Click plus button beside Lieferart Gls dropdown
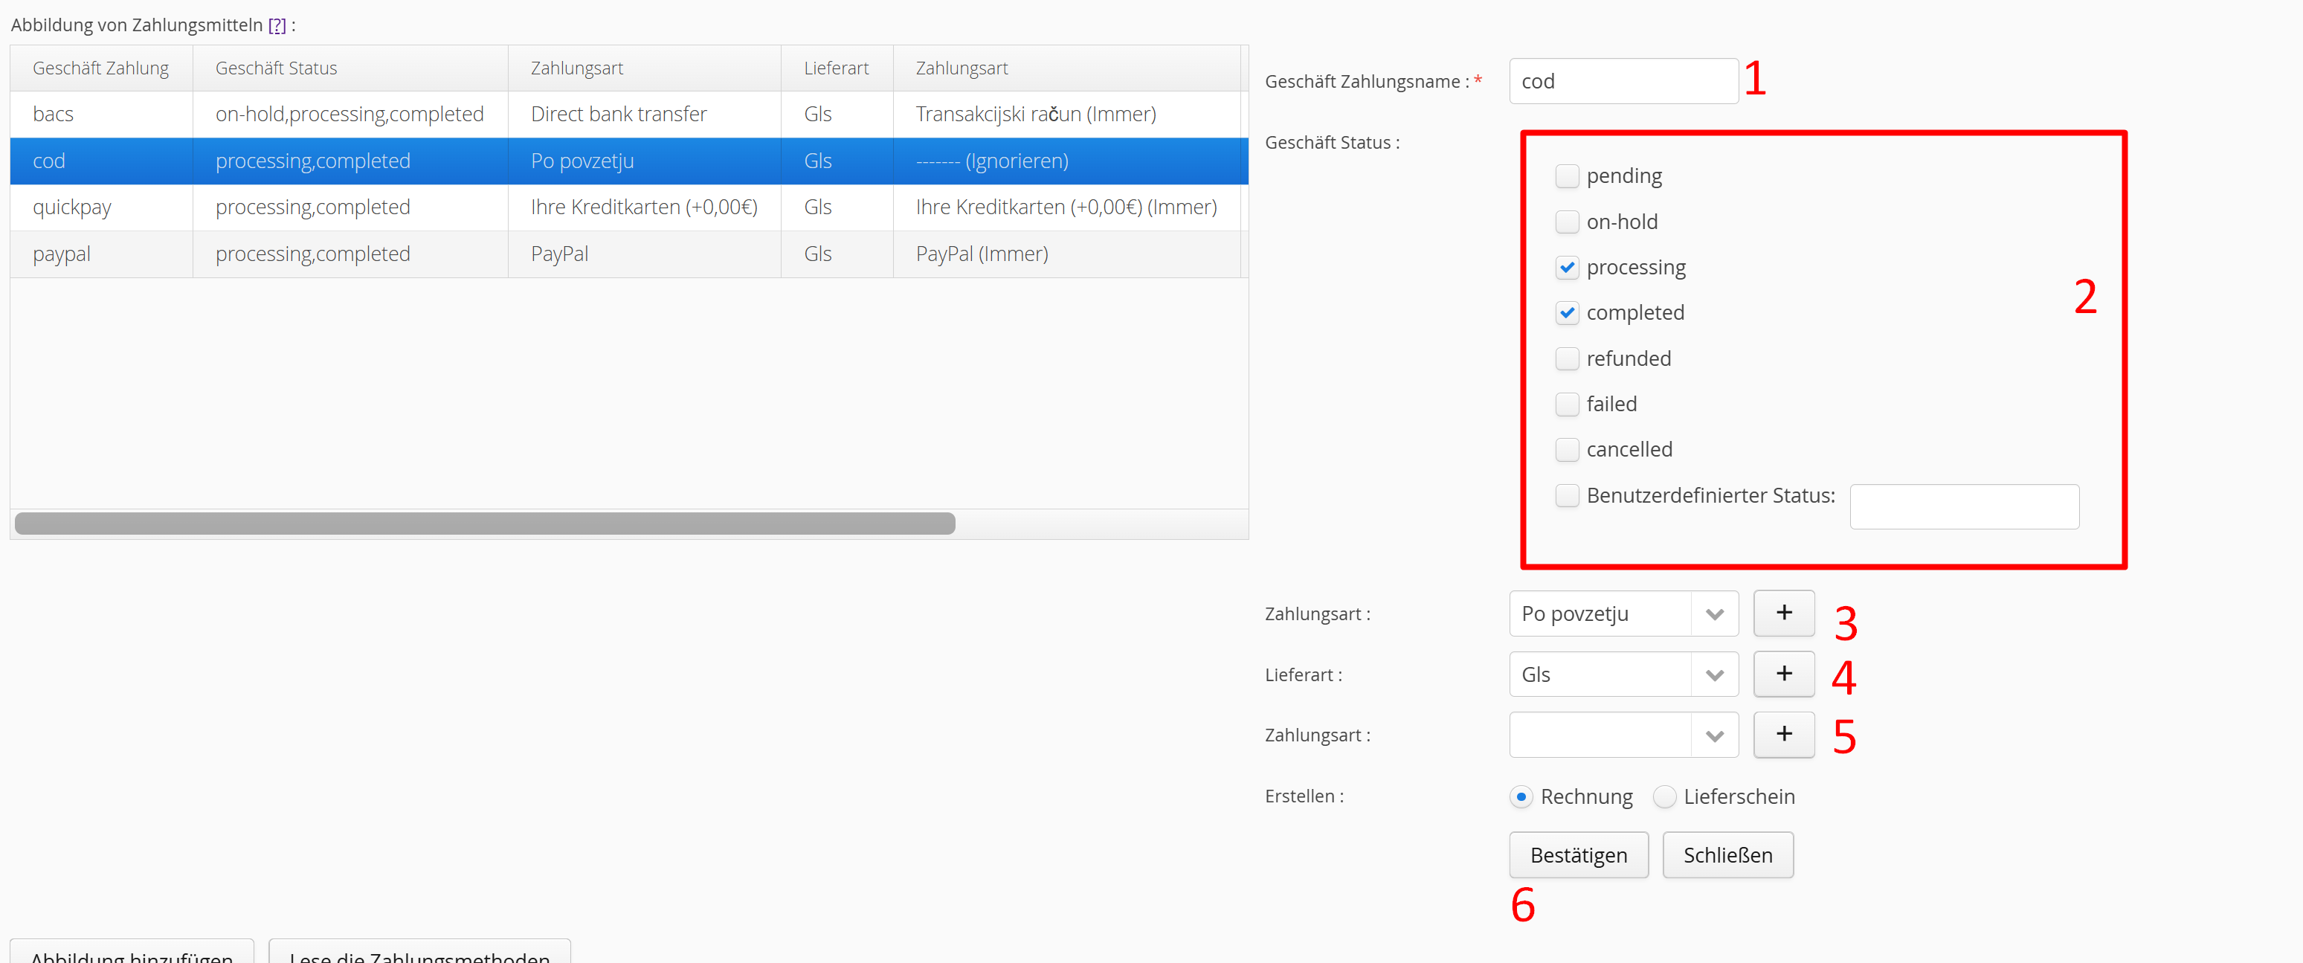 pos(1782,674)
